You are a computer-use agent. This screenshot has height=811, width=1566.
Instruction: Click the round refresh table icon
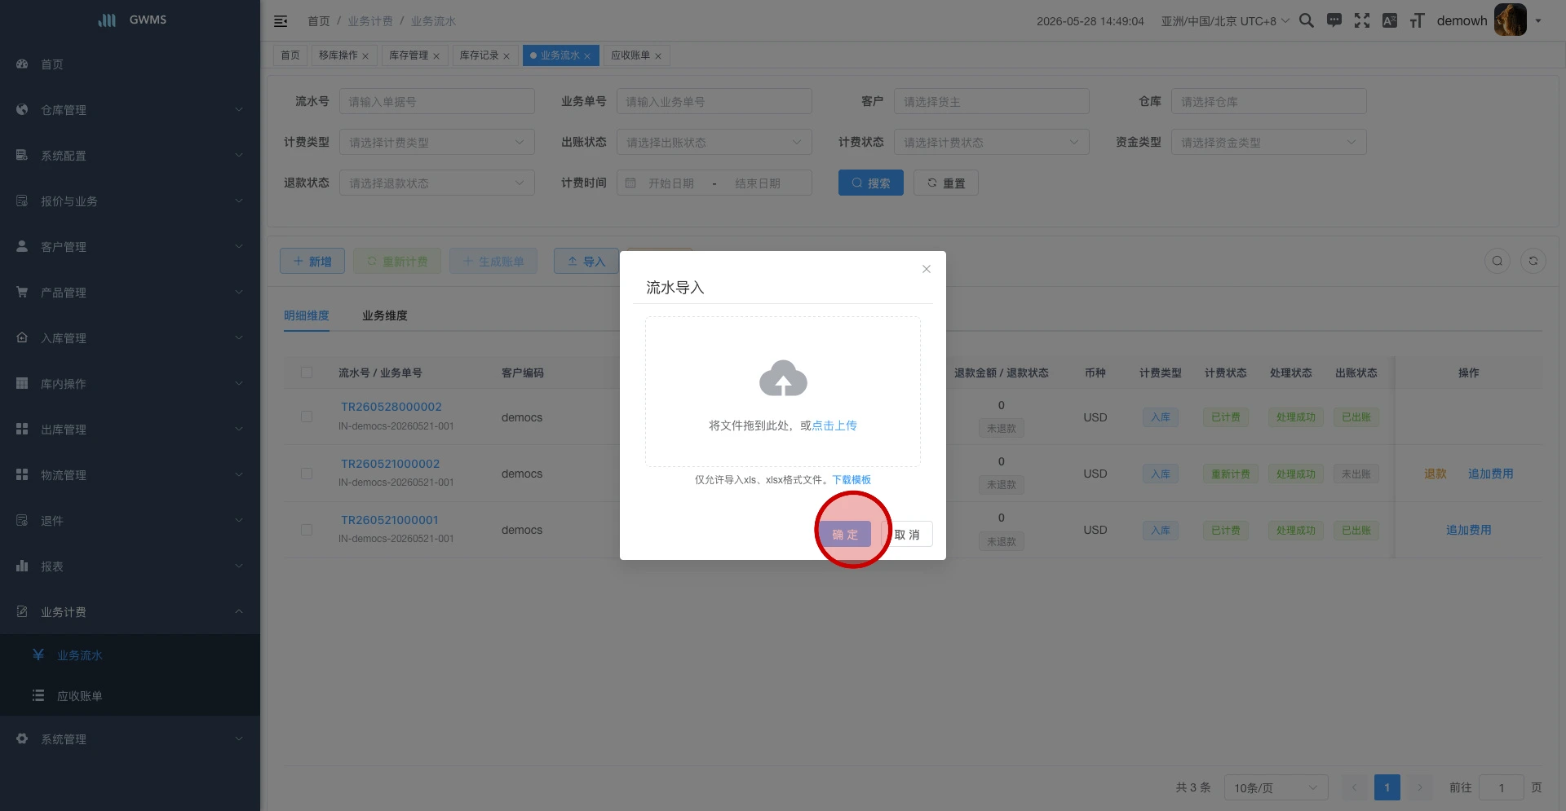click(x=1533, y=261)
